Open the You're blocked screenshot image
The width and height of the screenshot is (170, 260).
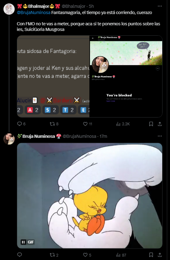coord(126,76)
